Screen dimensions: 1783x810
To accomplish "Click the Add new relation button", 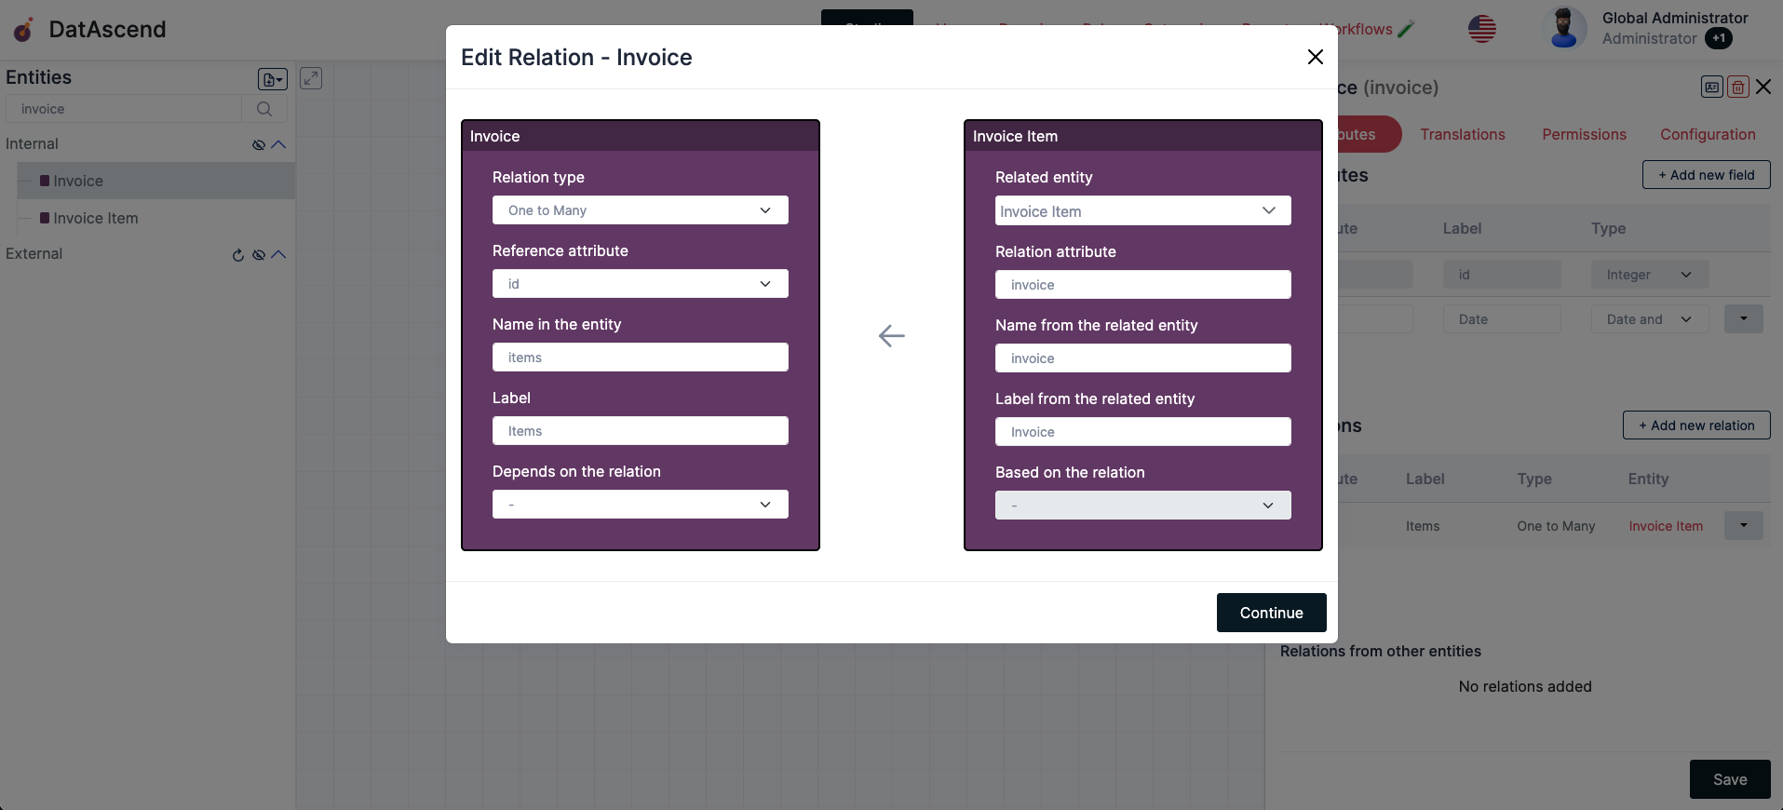I will tap(1696, 425).
